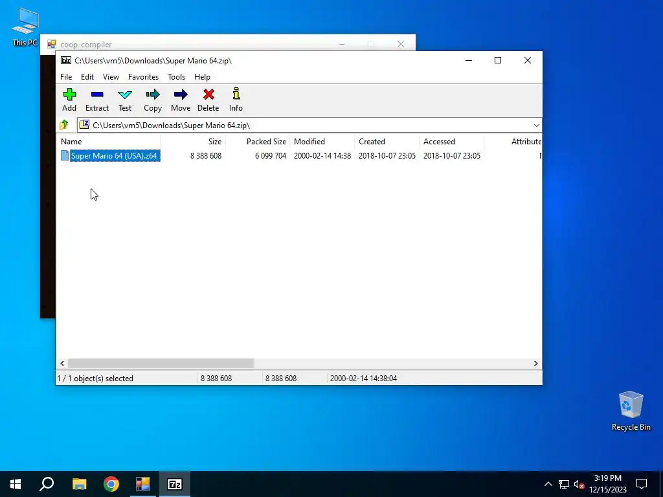
Task: Delete the selected file with Delete icon
Action: 208,100
